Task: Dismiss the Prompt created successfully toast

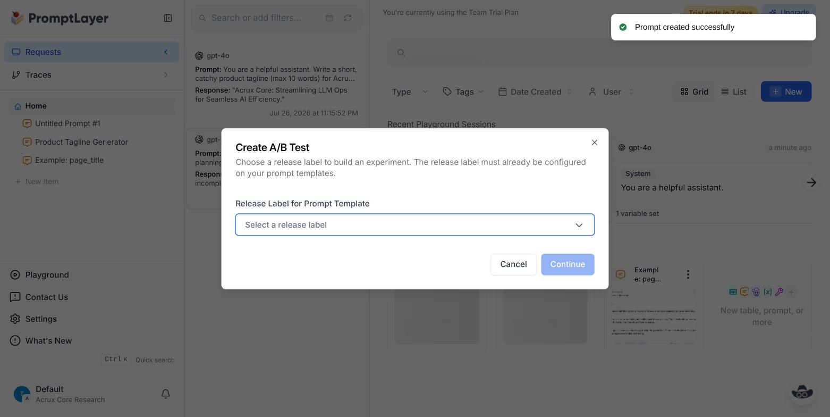Action: coord(713,27)
